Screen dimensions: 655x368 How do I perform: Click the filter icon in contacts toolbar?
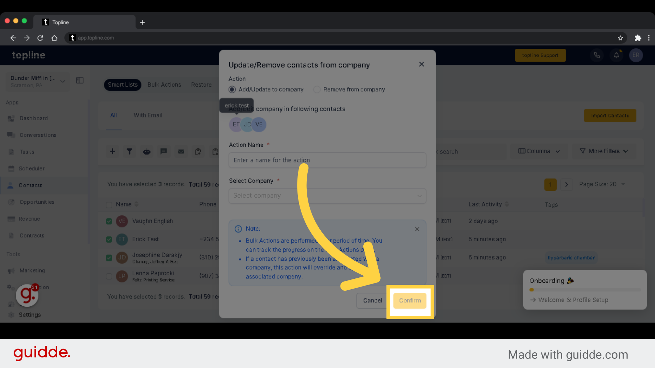click(130, 151)
